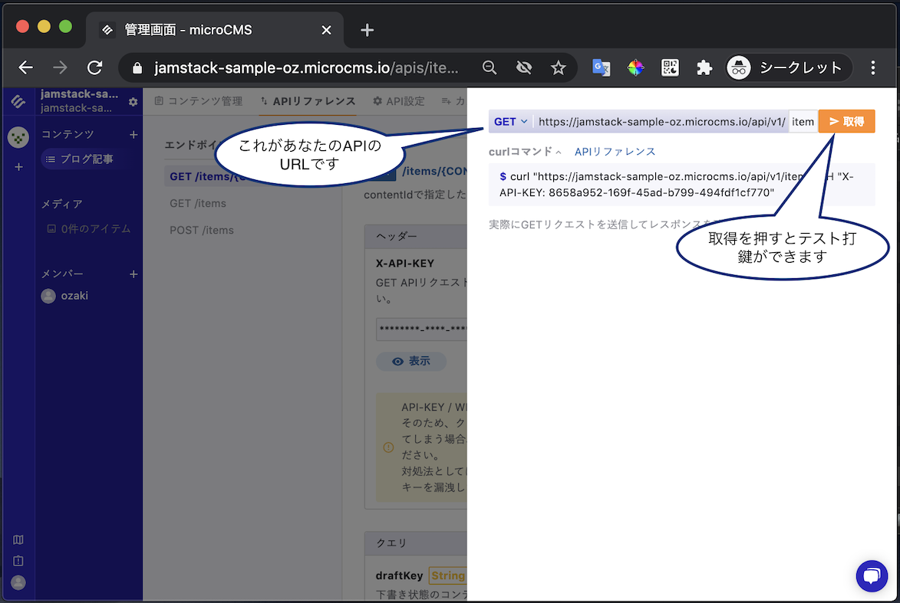Open the color wheel extension
This screenshot has height=603, width=900.
pos(635,67)
